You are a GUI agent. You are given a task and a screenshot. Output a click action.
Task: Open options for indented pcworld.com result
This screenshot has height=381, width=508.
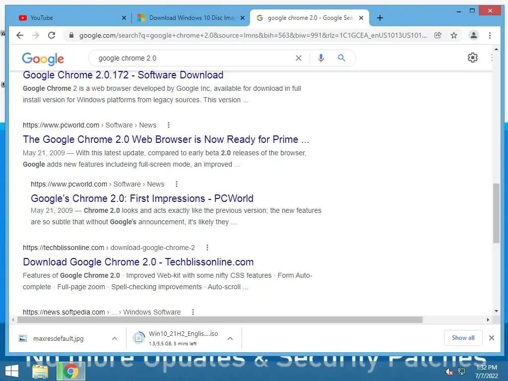[176, 184]
